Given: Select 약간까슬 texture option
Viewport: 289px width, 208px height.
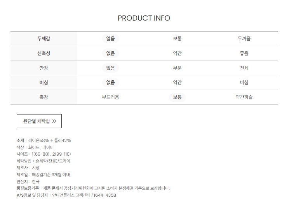Looking at the screenshot, I should pyautogui.click(x=244, y=97).
